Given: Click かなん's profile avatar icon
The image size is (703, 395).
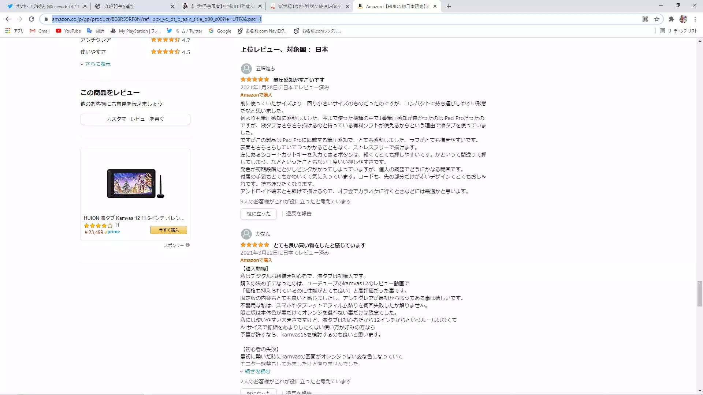Looking at the screenshot, I should 246,234.
